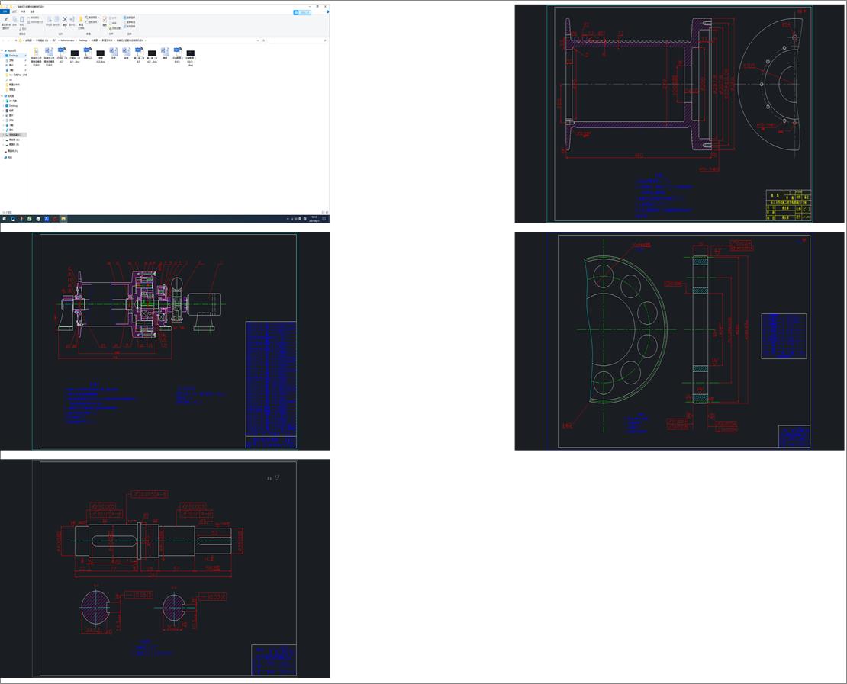Click the New Folder icon in ribbon
Viewport: 847px width, 684px height.
(x=81, y=20)
